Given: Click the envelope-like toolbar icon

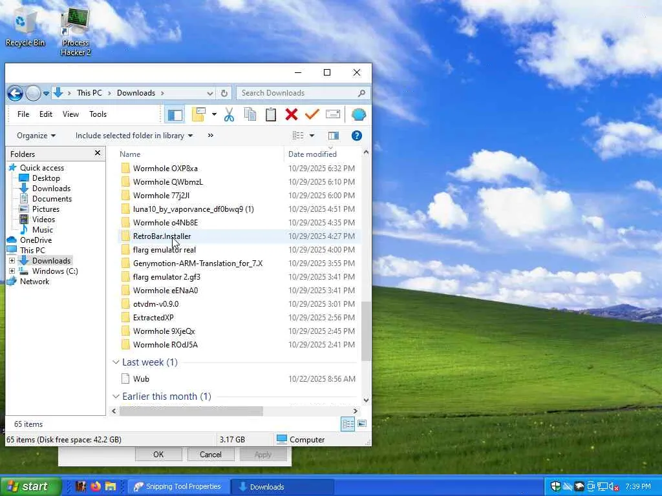Looking at the screenshot, I should (x=333, y=114).
